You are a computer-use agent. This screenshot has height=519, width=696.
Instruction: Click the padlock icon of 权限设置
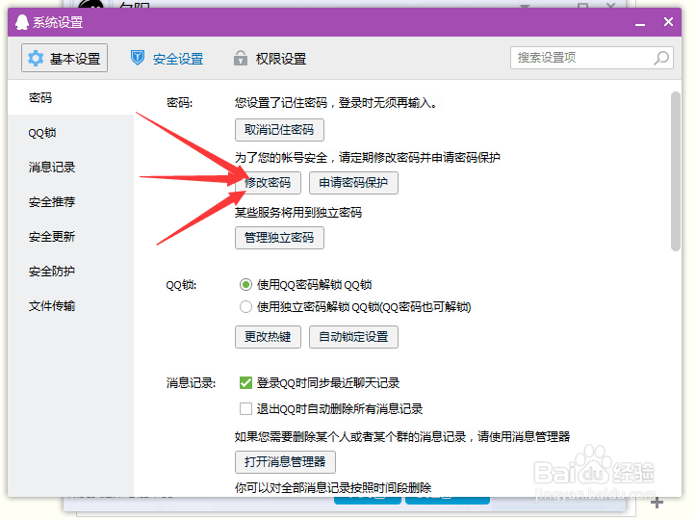(x=241, y=58)
